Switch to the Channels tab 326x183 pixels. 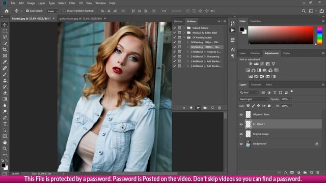(x=256, y=85)
